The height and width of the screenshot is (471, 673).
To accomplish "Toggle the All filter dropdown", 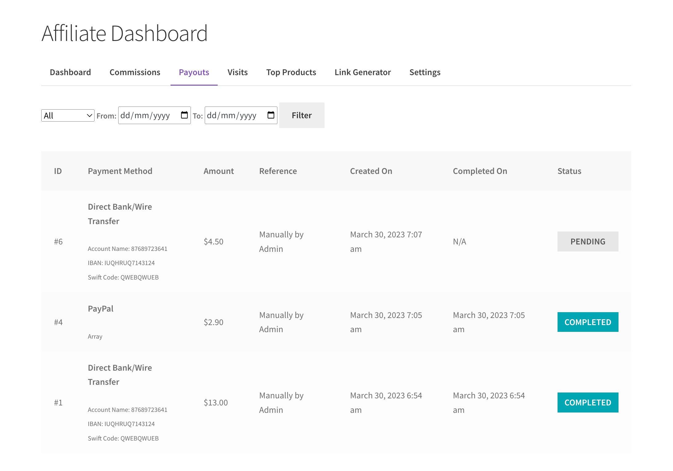I will [67, 115].
